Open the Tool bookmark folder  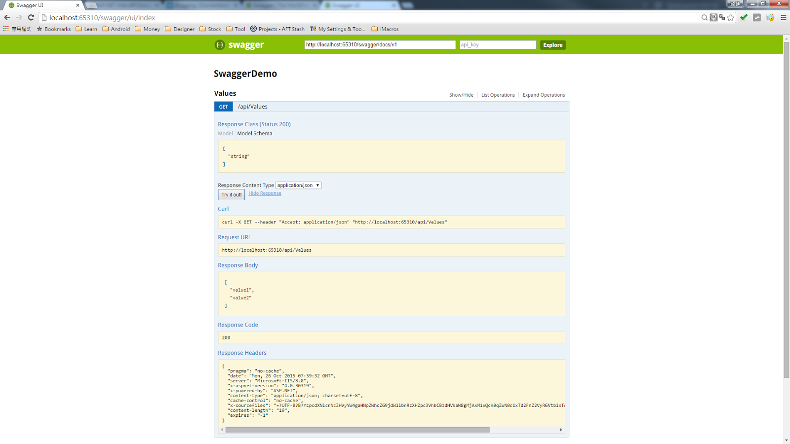tap(236, 29)
